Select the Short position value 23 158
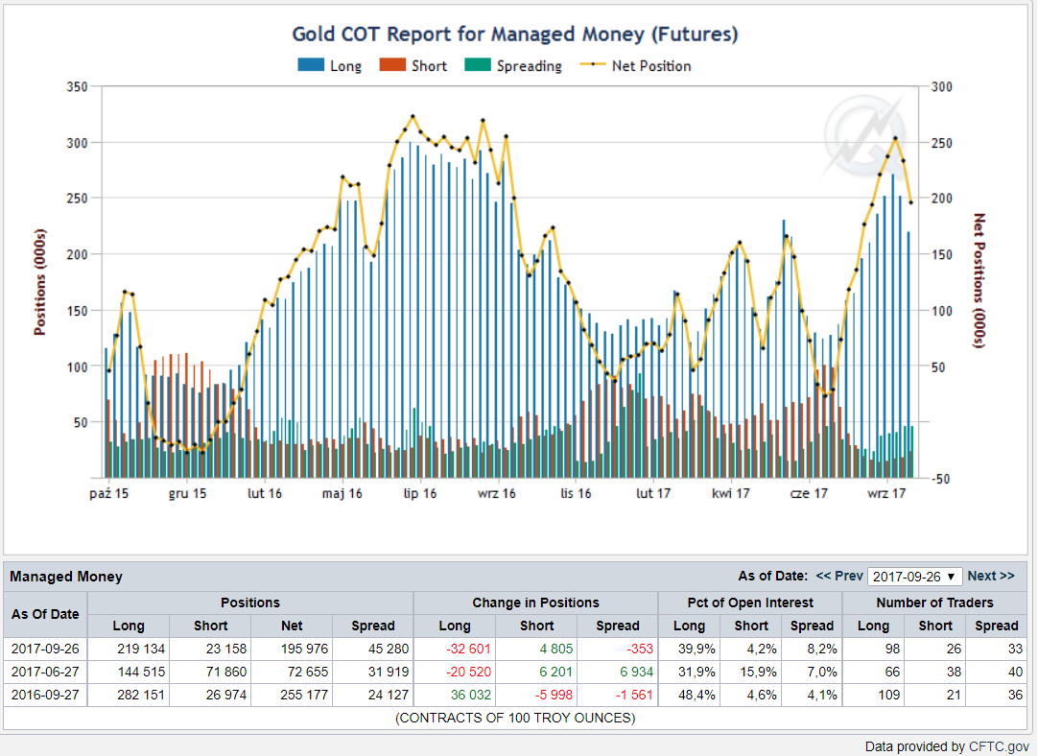The image size is (1038, 756). (225, 649)
